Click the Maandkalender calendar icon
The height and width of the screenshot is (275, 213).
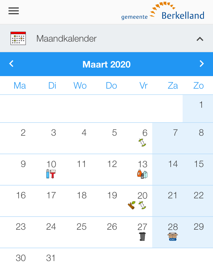pos(18,38)
